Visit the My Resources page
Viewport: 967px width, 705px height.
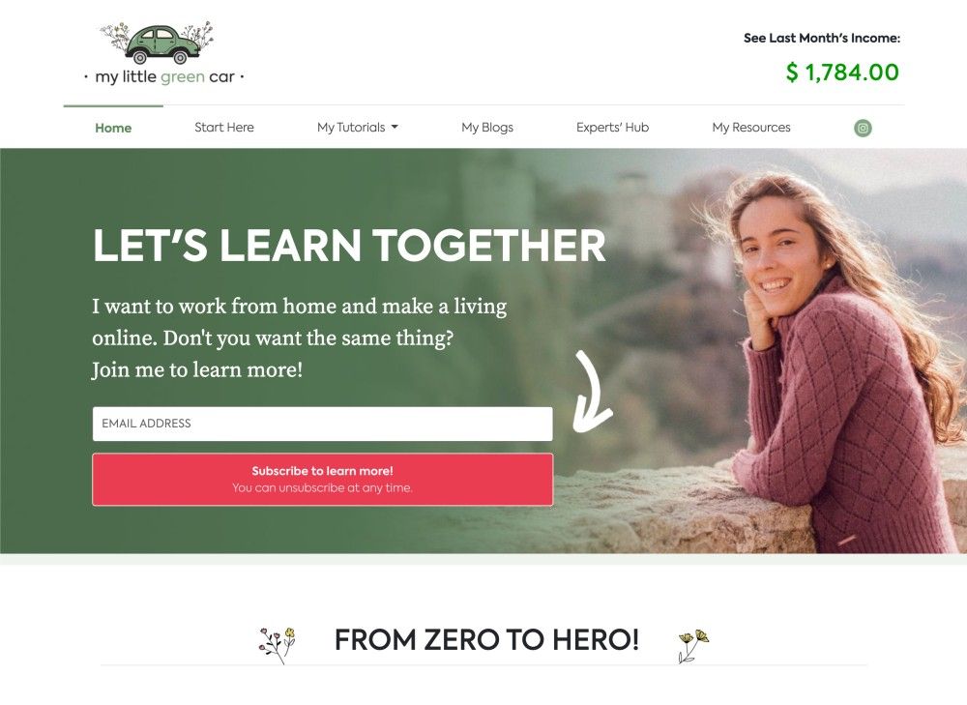[751, 127]
